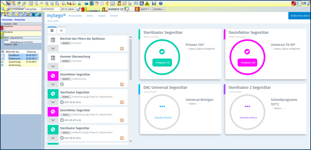Uncheck the Telefonische checkbox

click(x=2, y=58)
